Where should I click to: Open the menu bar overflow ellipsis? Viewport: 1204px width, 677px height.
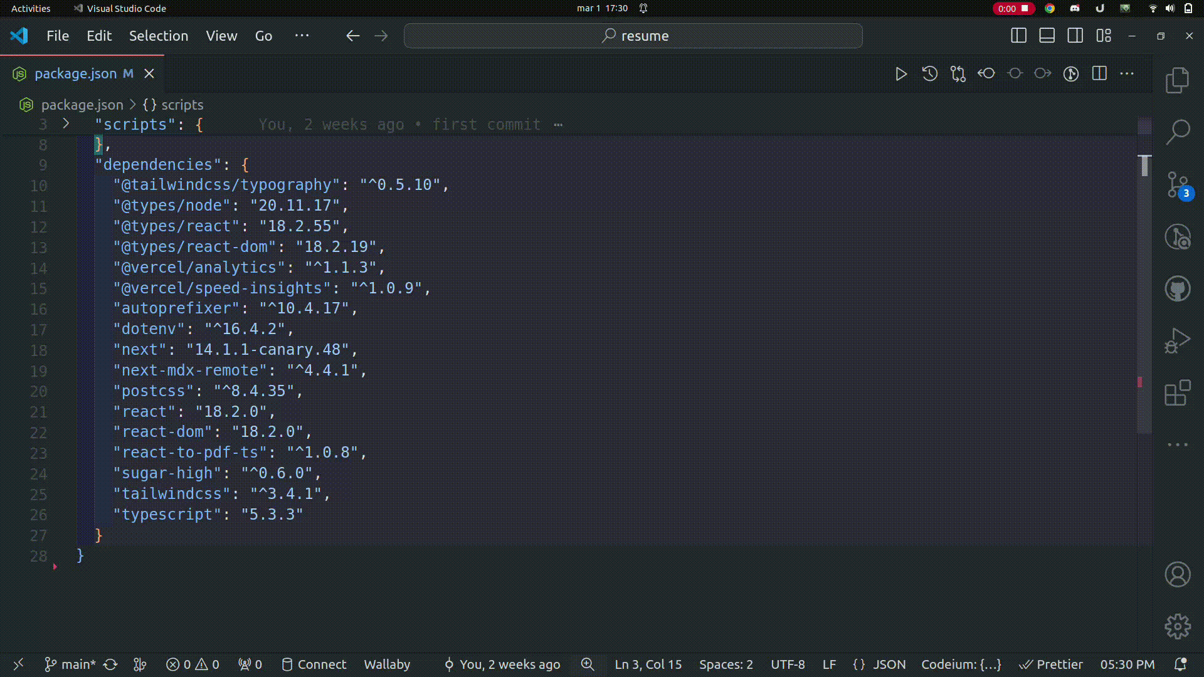point(302,36)
